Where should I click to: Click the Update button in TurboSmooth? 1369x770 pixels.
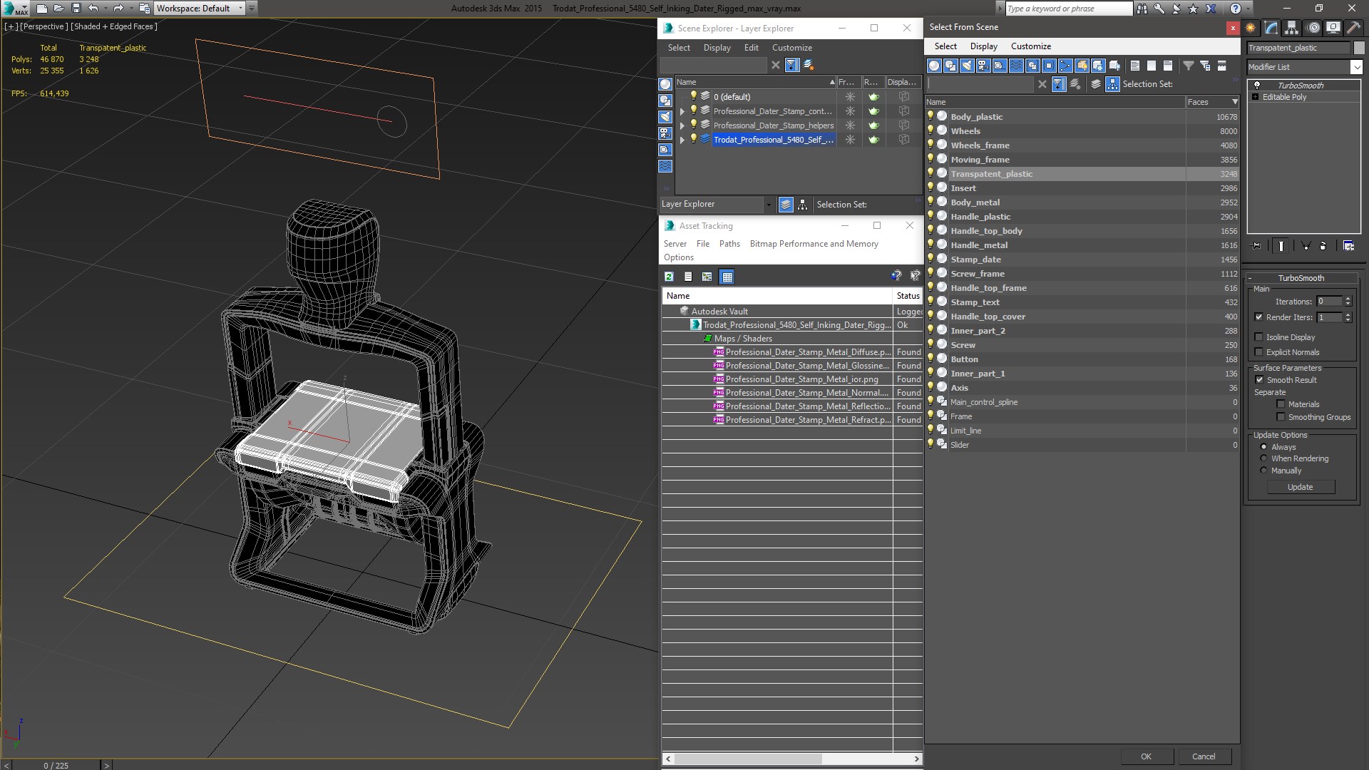pyautogui.click(x=1300, y=487)
